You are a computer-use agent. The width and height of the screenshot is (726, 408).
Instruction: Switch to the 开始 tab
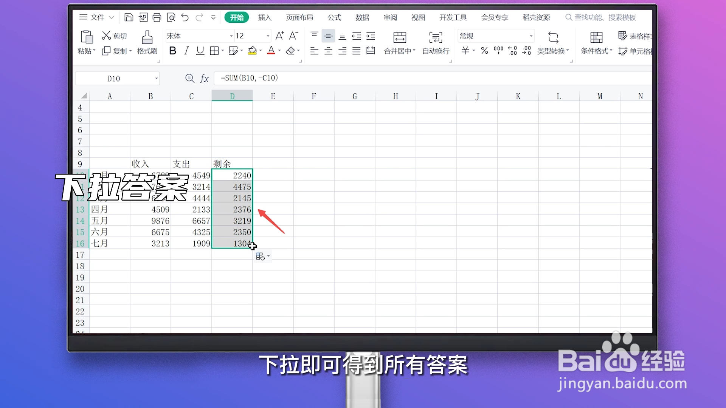point(237,17)
